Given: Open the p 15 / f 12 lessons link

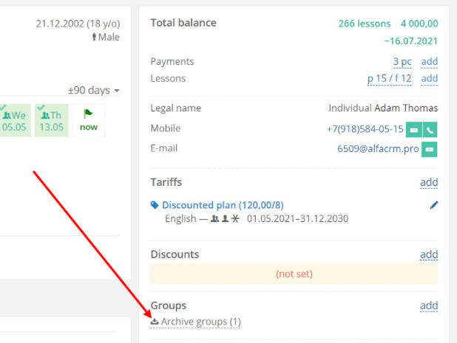Looking at the screenshot, I should [390, 78].
